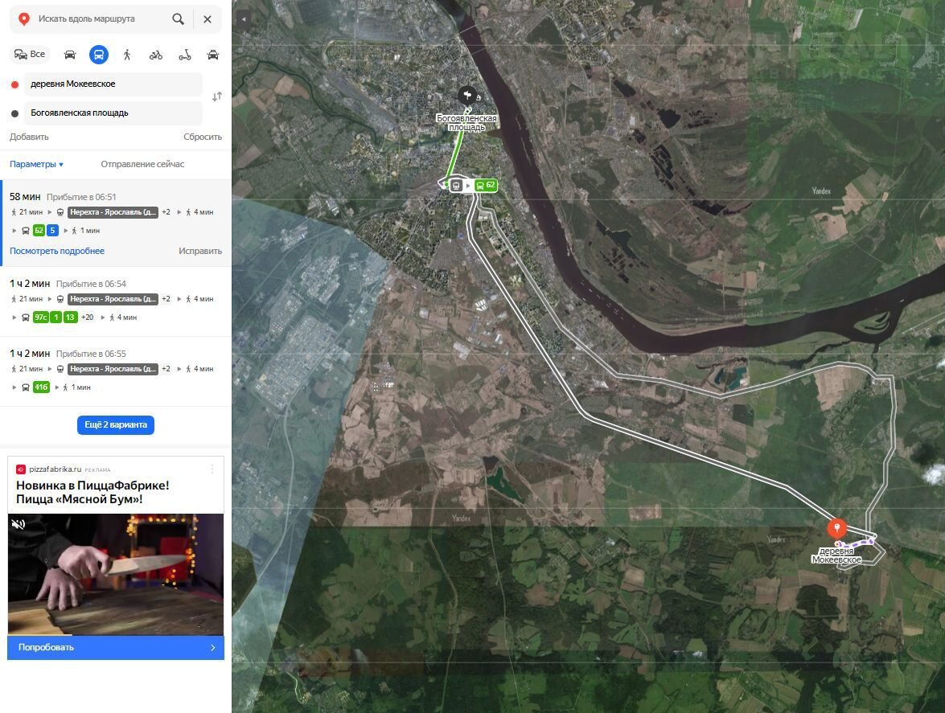Close the route panel with X
The width and height of the screenshot is (945, 713).
207,19
